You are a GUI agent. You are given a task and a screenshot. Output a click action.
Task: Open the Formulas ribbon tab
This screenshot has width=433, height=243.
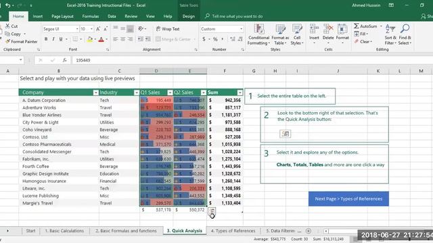(x=90, y=16)
